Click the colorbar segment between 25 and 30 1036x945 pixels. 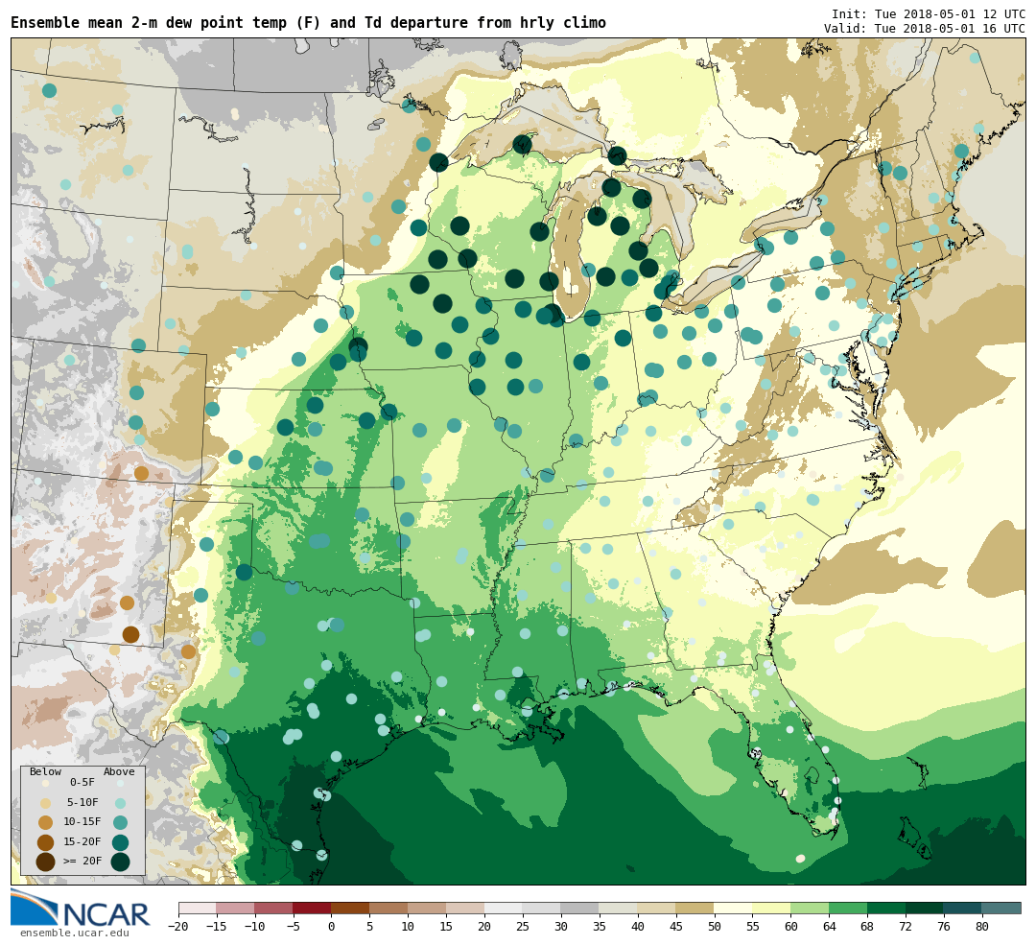coord(542,908)
